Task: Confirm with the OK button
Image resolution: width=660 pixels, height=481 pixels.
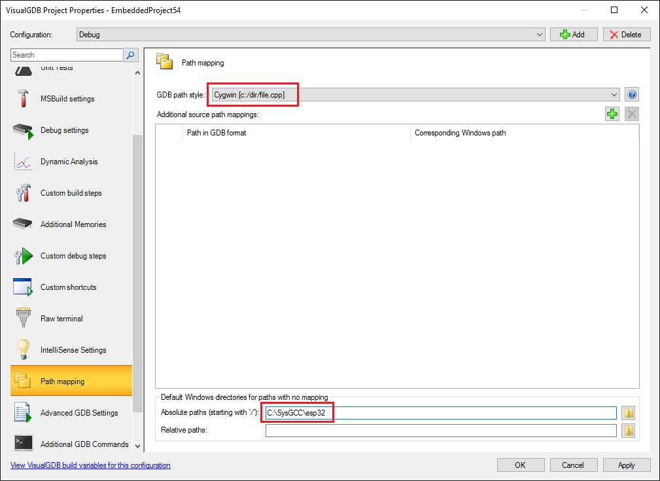Action: (521, 465)
